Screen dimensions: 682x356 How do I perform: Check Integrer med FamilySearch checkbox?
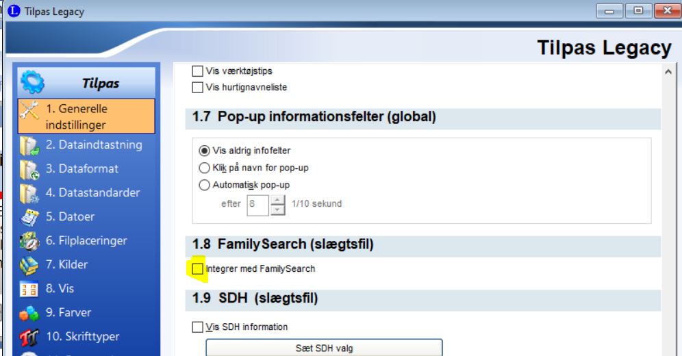point(197,268)
